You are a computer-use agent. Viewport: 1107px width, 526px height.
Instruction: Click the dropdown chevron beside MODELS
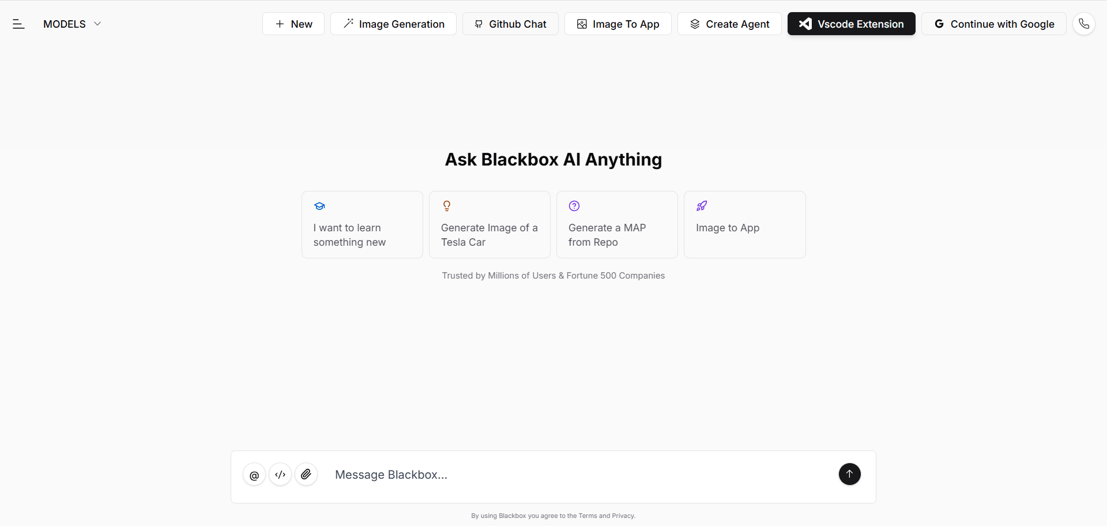click(97, 24)
